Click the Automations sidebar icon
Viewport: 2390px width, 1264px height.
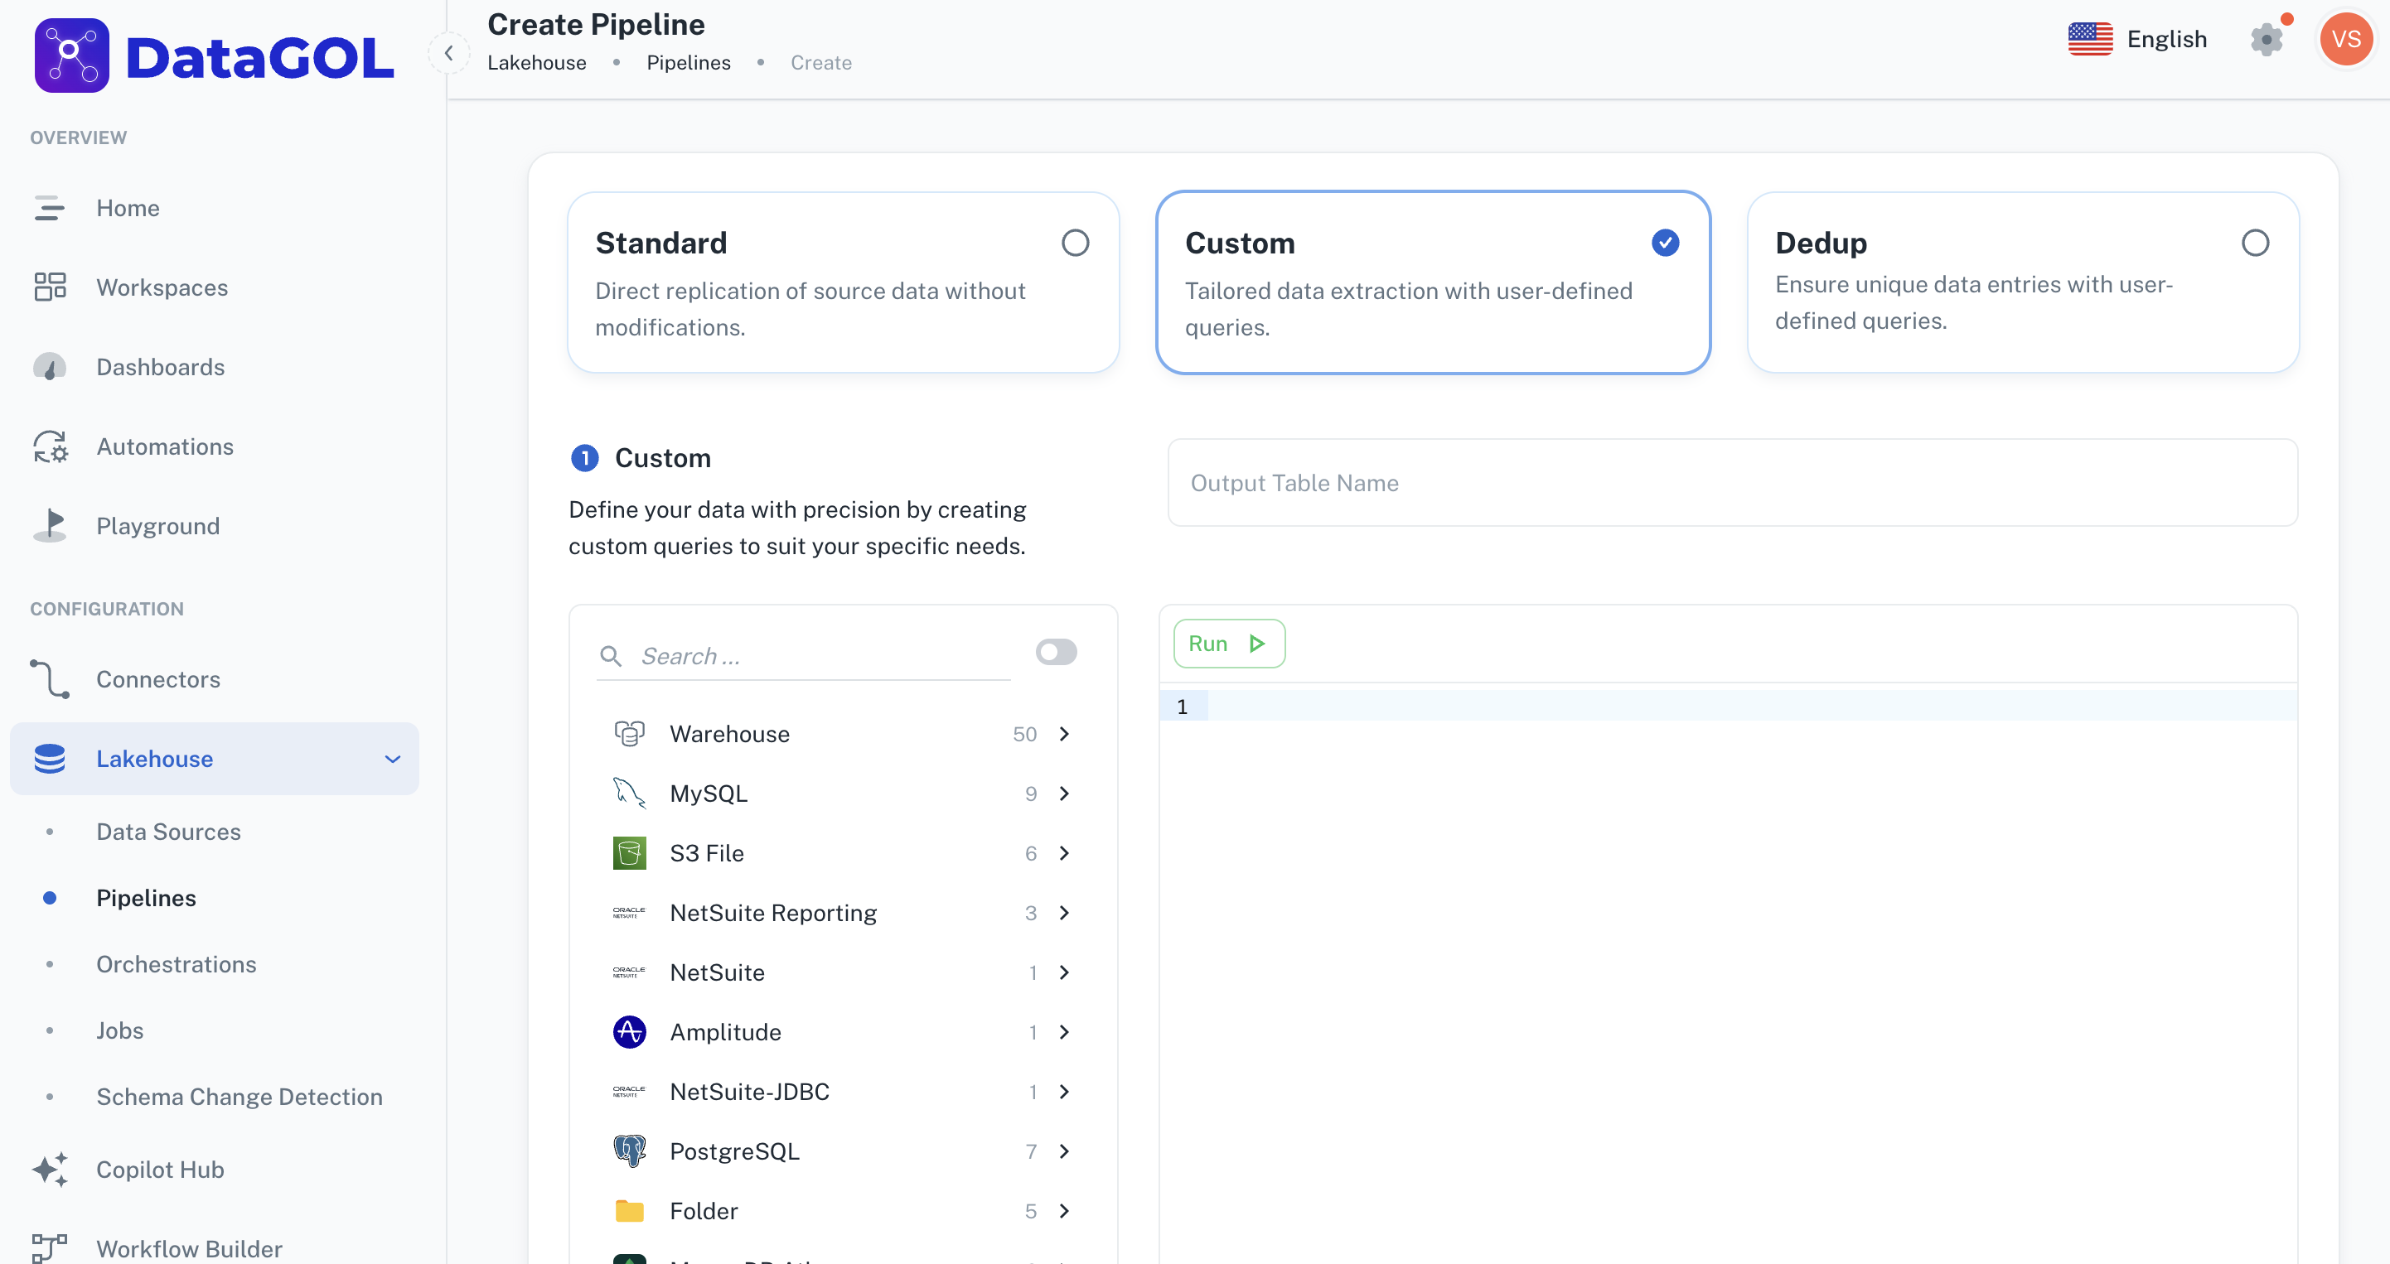pyautogui.click(x=49, y=446)
